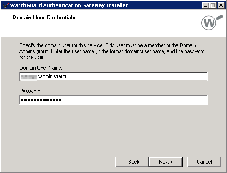The image size is (227, 173).
Task: Click the 'Specify the domain user' instructions text
Action: click(x=112, y=51)
